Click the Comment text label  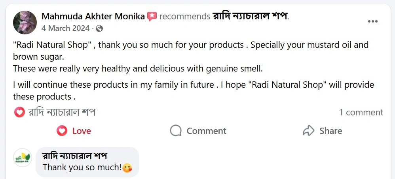[x=206, y=131]
